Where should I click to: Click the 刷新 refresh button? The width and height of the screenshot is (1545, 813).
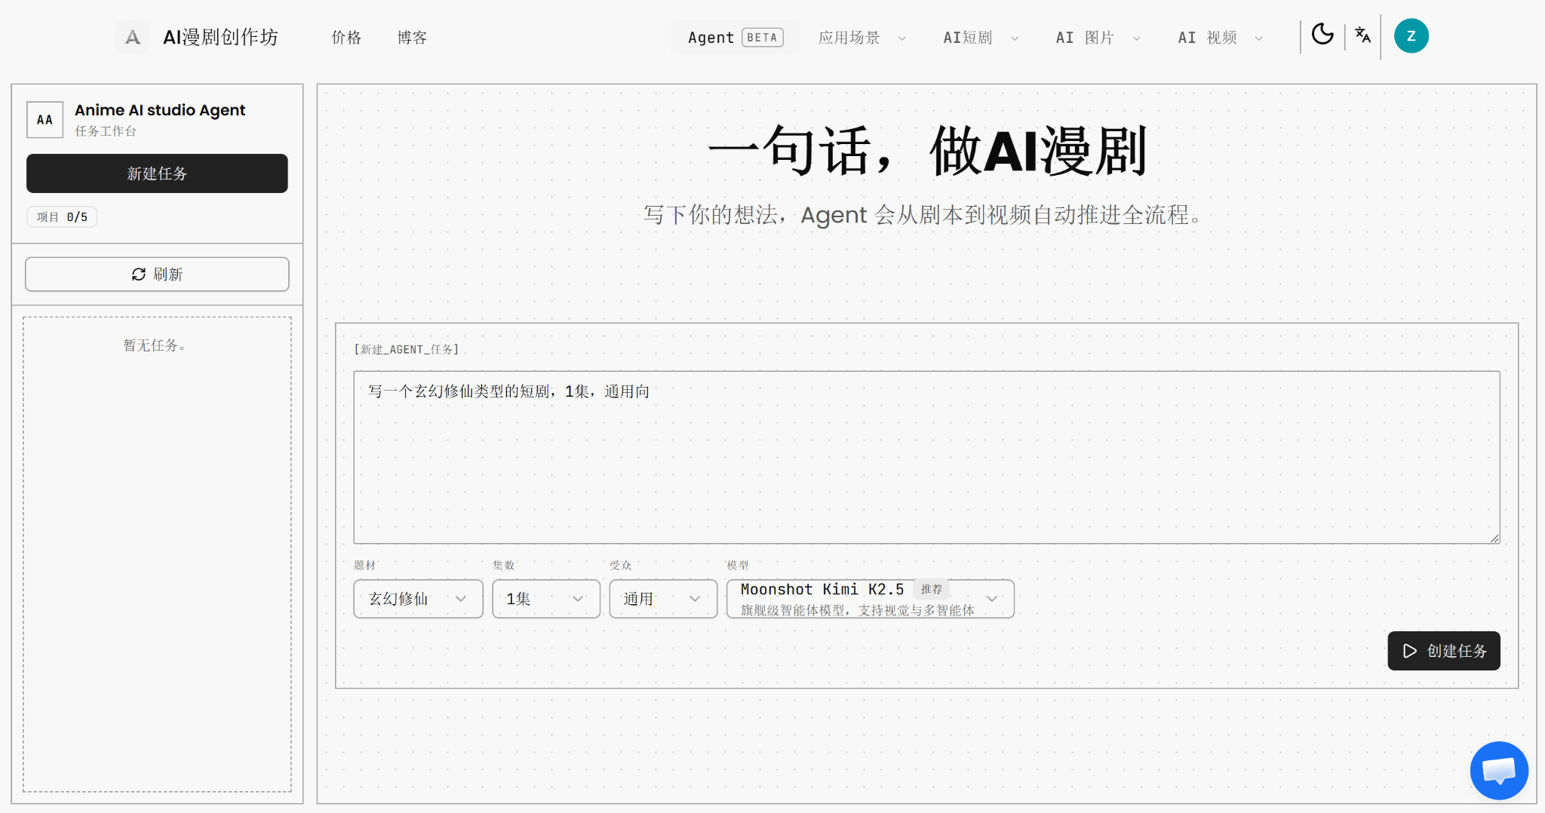pyautogui.click(x=157, y=275)
